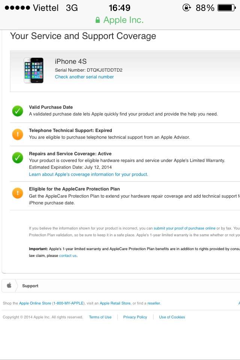Click the reseller link in the footer
Image resolution: width=240 pixels, height=360 pixels.
(154, 303)
